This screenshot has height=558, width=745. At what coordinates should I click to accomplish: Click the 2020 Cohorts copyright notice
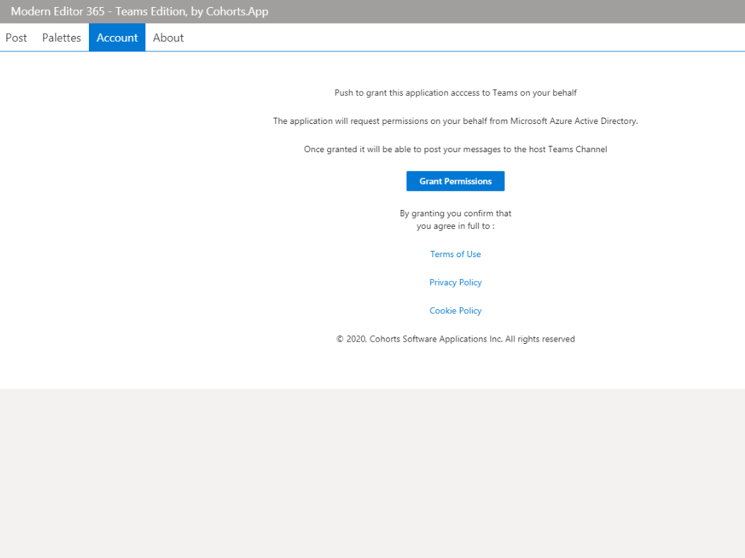(x=455, y=340)
